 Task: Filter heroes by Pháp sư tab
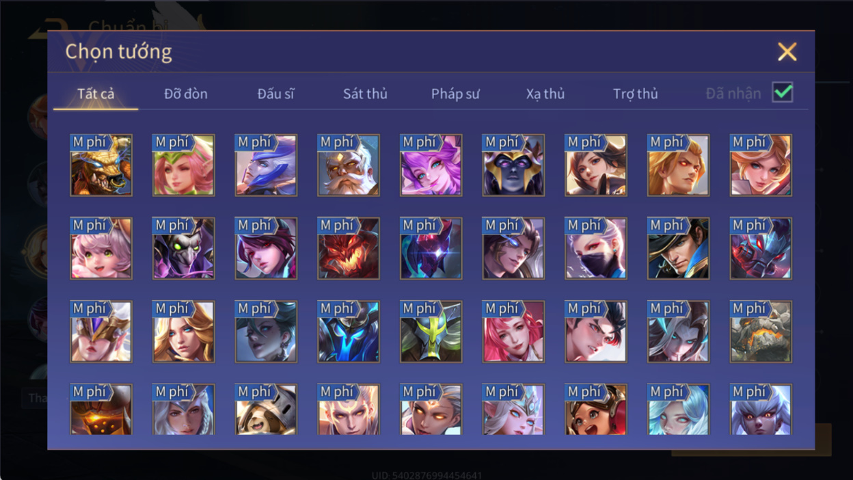455,94
